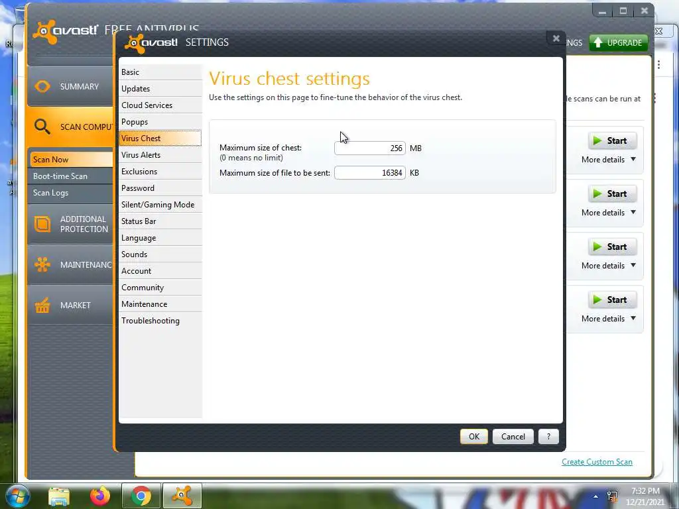Click the avast taskbar icon
679x509 pixels.
coord(182,496)
